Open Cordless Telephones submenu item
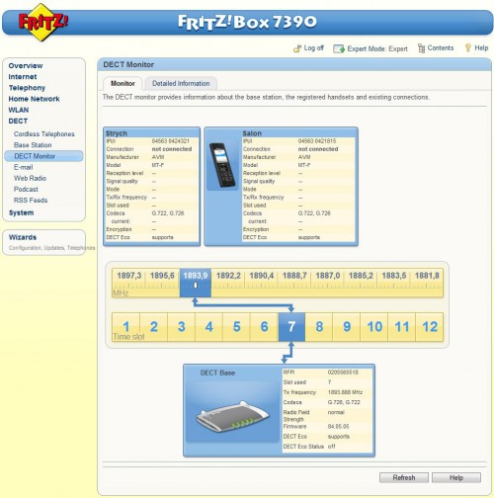This screenshot has height=498, width=494. click(x=44, y=134)
